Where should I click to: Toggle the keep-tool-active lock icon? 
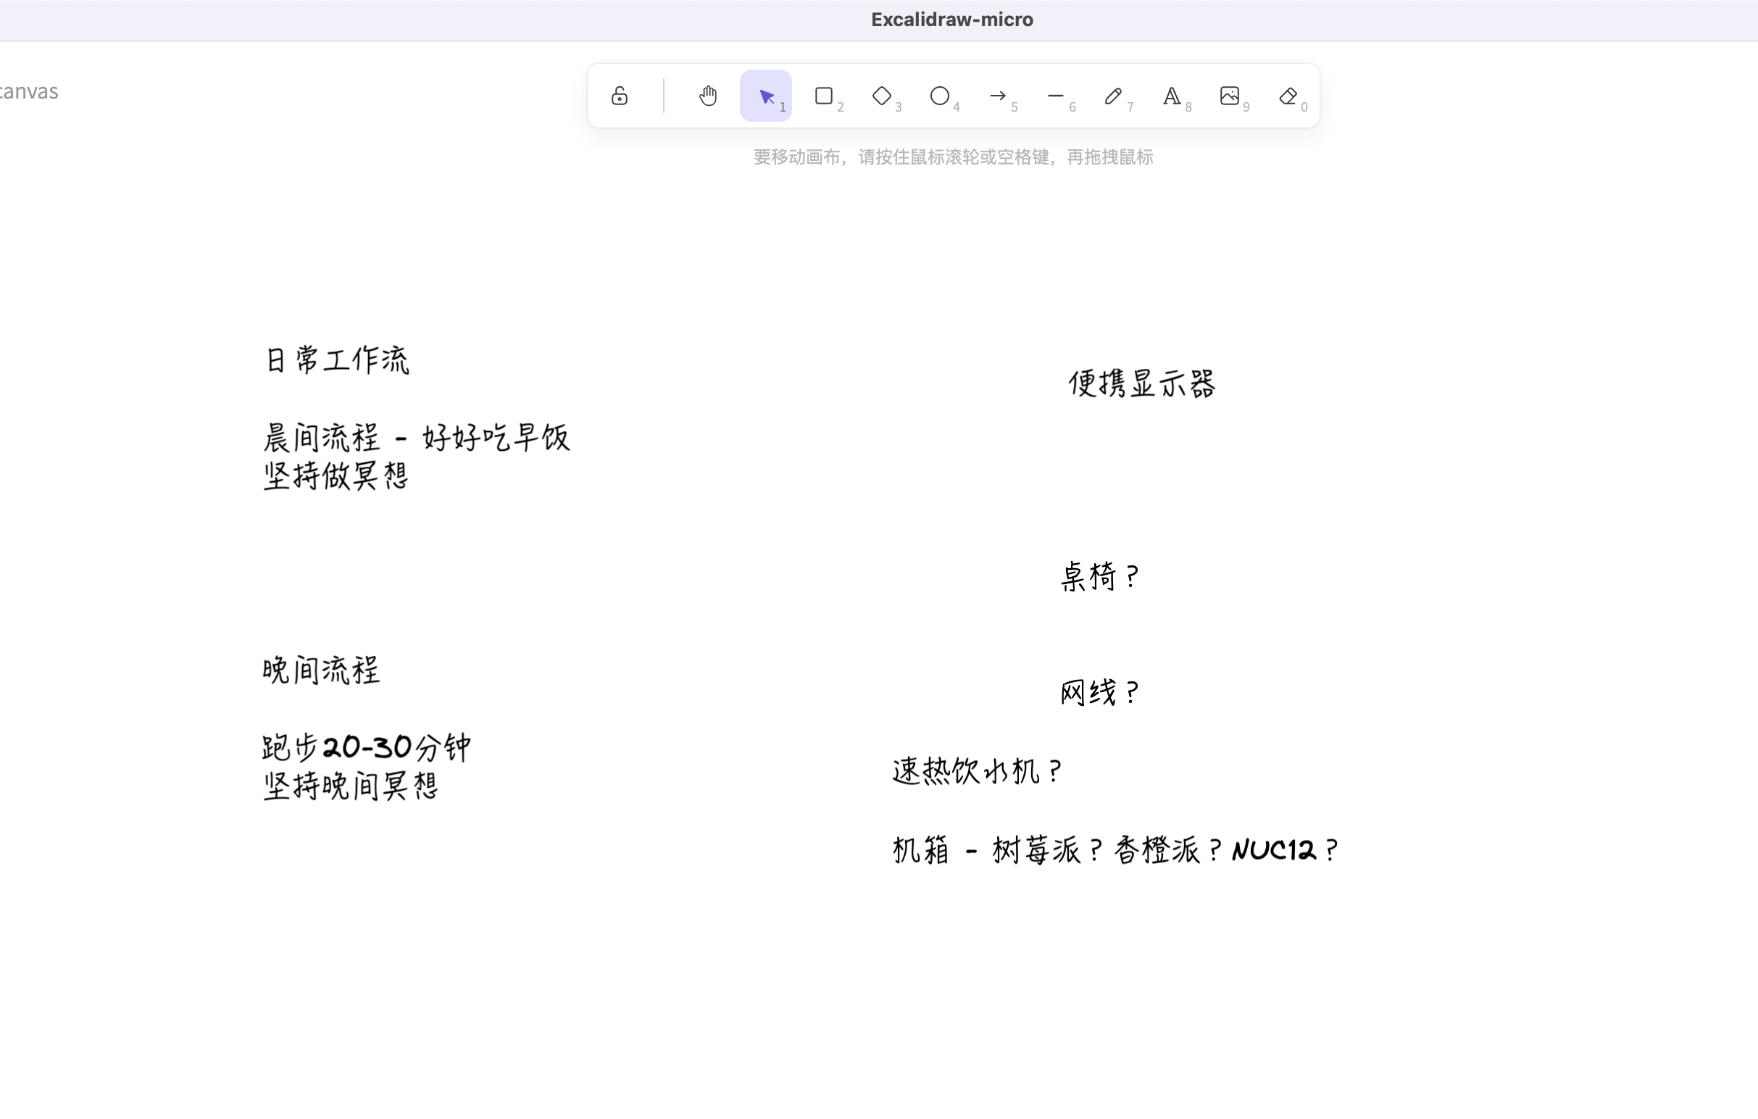(619, 96)
